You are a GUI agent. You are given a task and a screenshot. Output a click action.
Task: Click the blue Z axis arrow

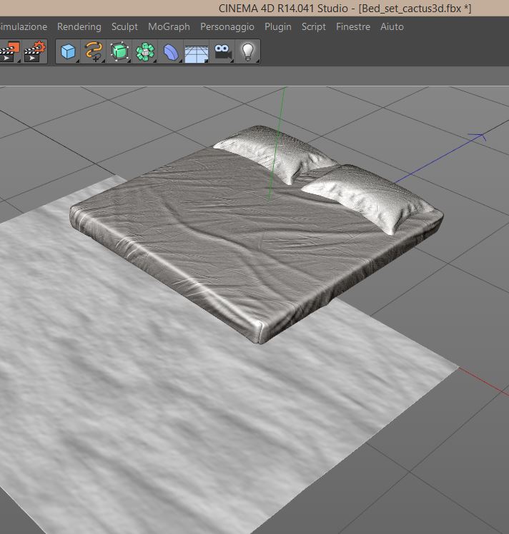pyautogui.click(x=478, y=137)
